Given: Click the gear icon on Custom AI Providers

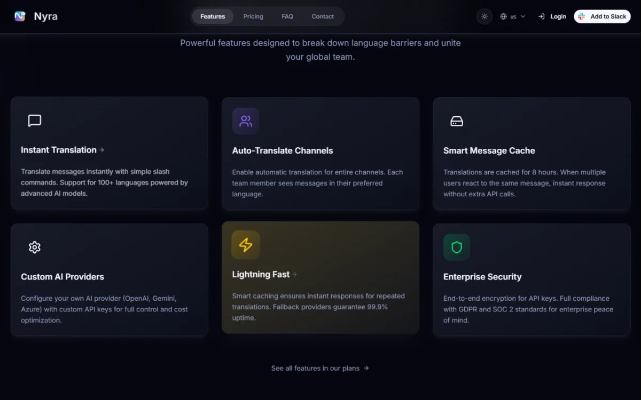Looking at the screenshot, I should point(34,247).
